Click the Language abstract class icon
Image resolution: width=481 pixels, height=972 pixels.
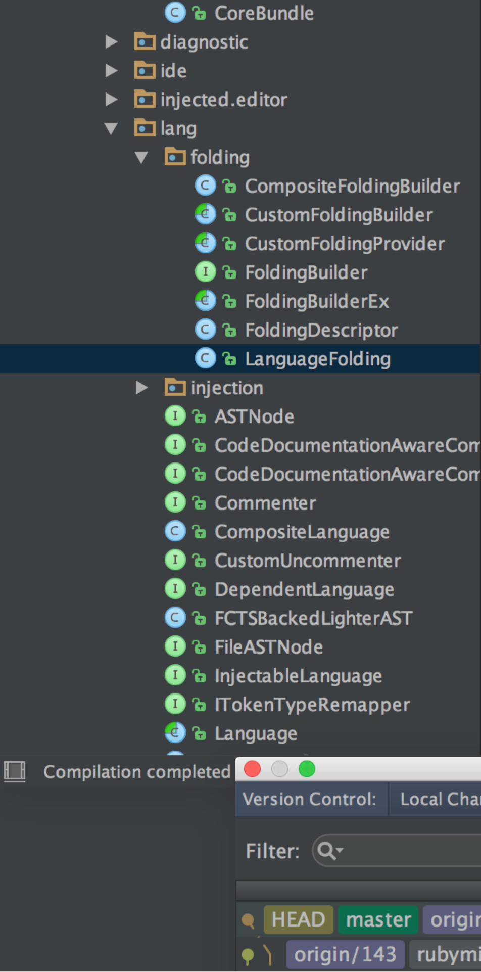175,733
